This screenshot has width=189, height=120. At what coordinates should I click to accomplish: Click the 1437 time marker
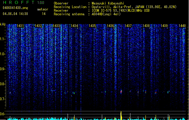pos(128,26)
